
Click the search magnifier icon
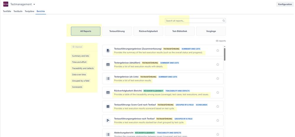(224, 21)
